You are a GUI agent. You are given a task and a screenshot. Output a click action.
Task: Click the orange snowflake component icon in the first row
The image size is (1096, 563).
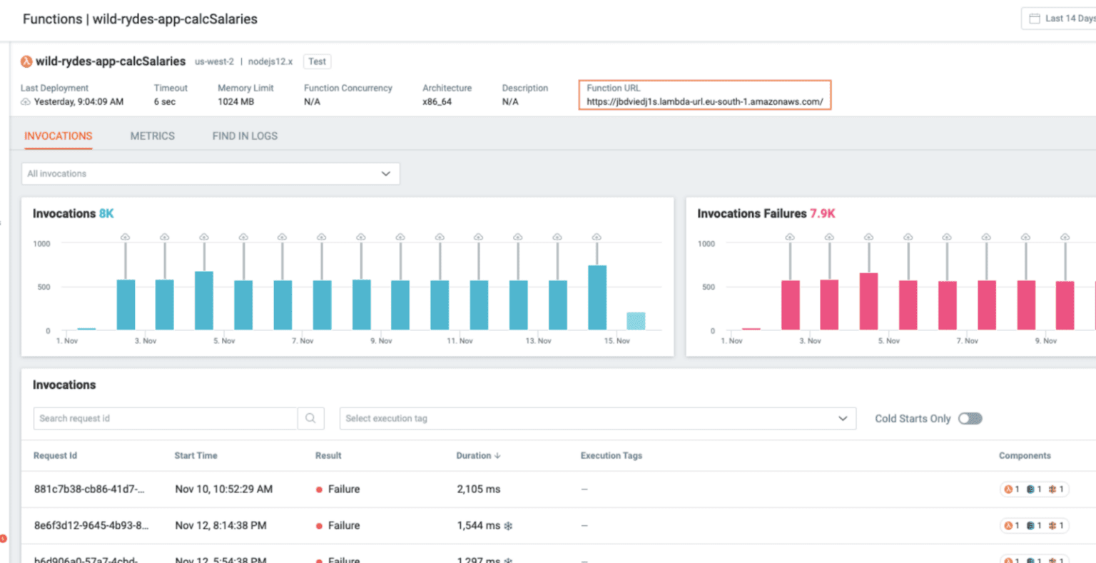point(1054,490)
